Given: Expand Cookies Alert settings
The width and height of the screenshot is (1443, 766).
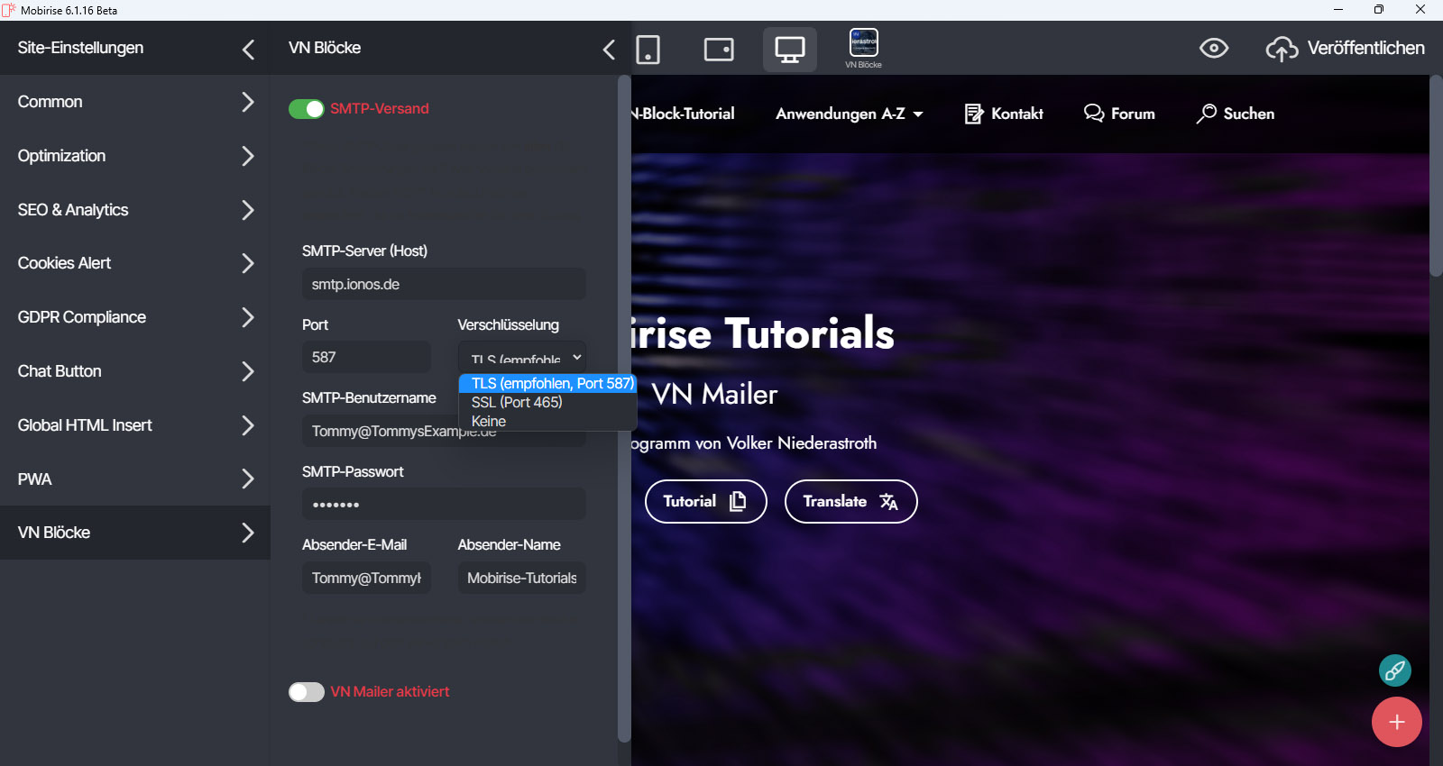Looking at the screenshot, I should [x=135, y=263].
